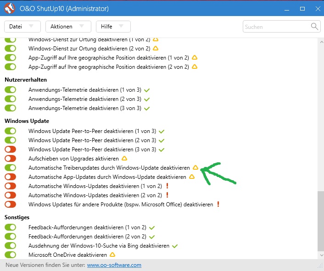Select text Feedback-Aufforderungen deaktivieren (2 von 2)
The height and width of the screenshot is (271, 324).
tap(87, 237)
